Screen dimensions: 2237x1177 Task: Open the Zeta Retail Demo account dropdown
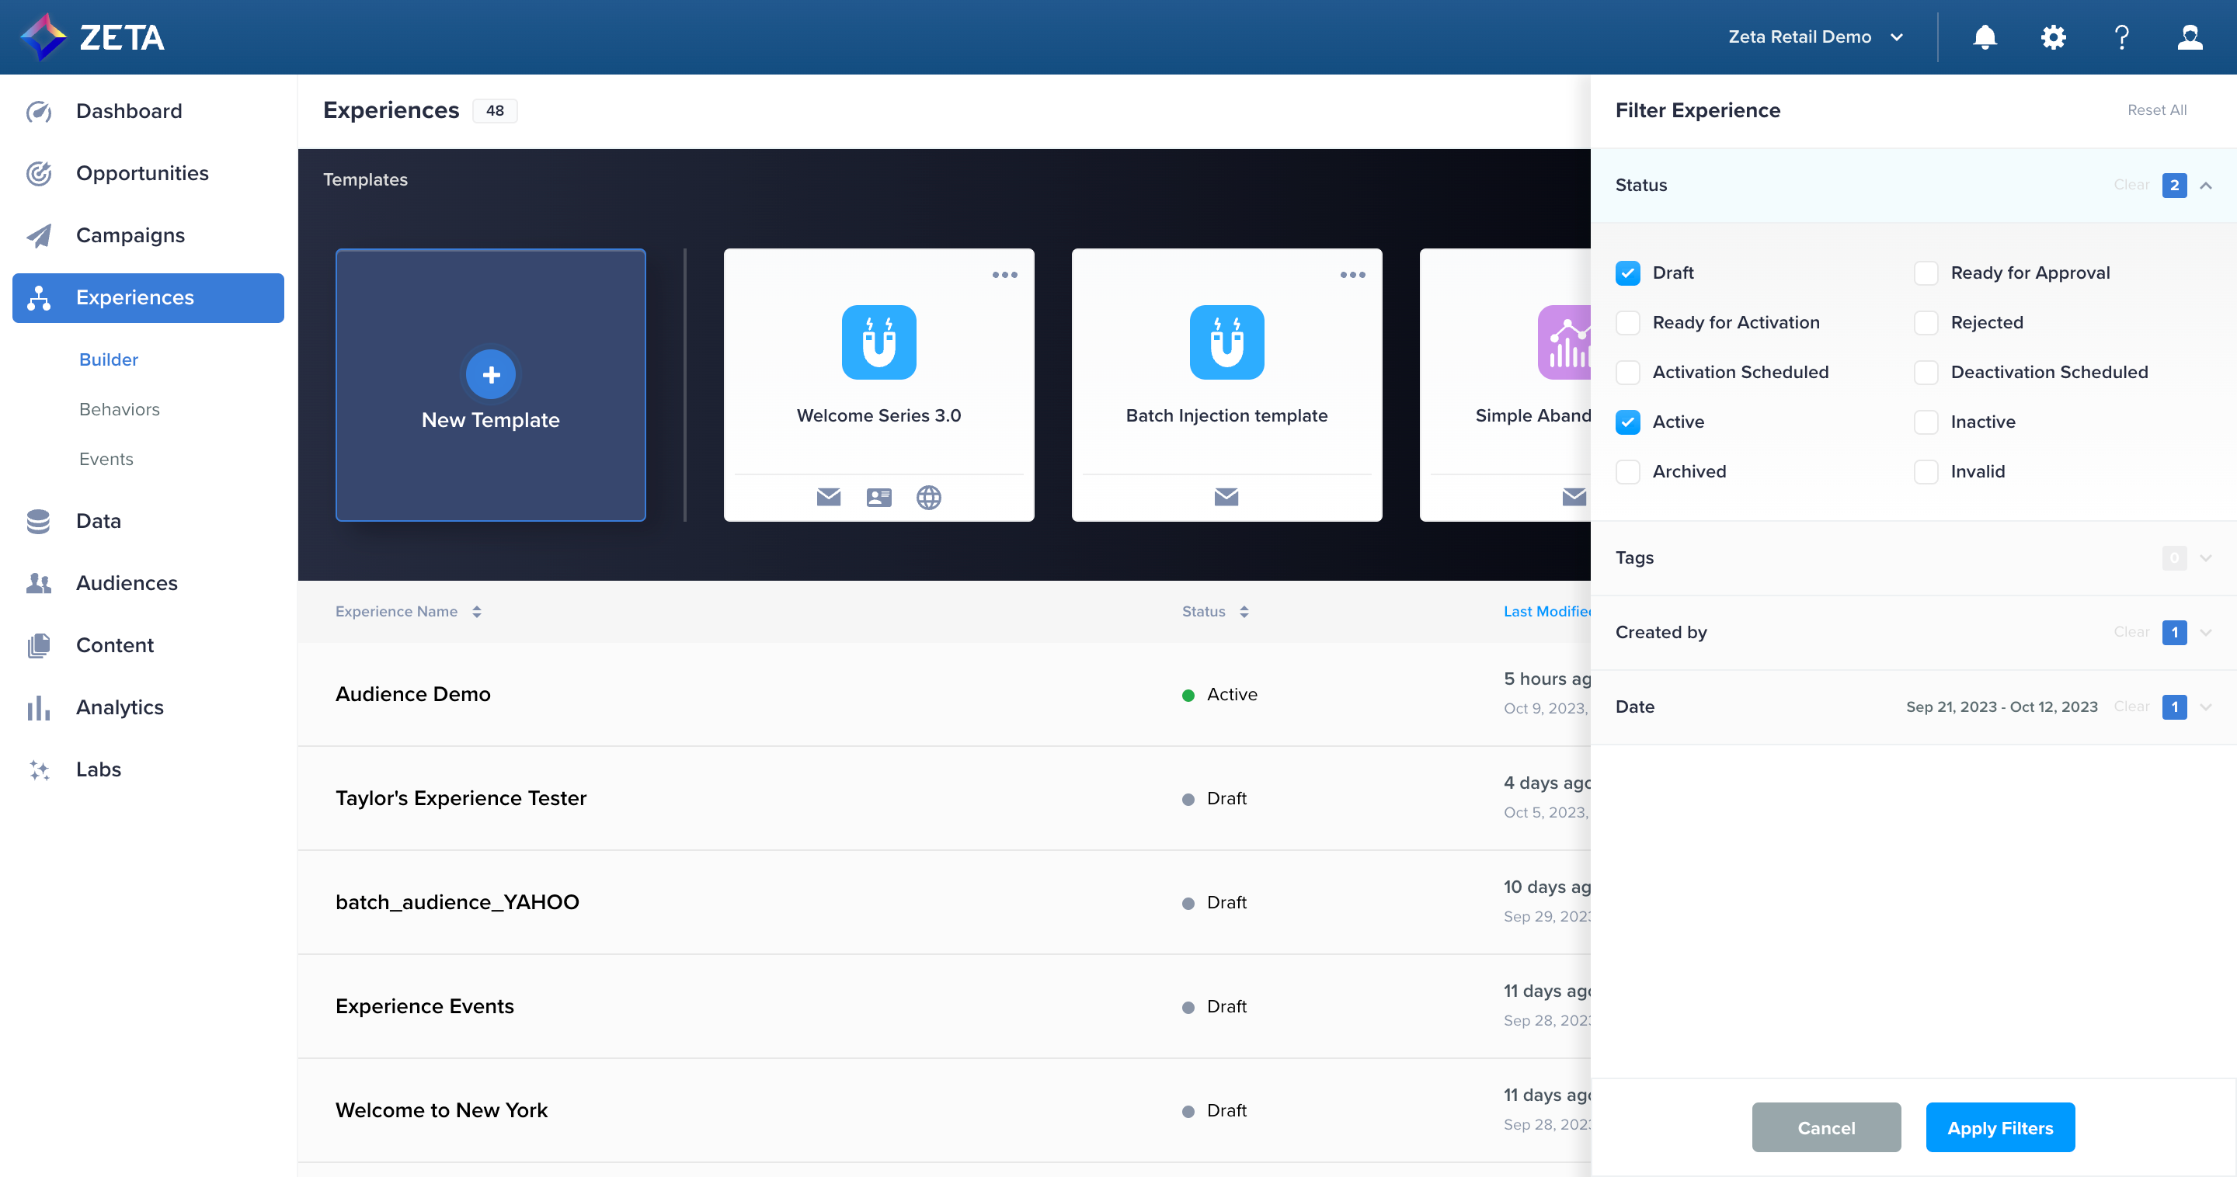click(x=1816, y=37)
